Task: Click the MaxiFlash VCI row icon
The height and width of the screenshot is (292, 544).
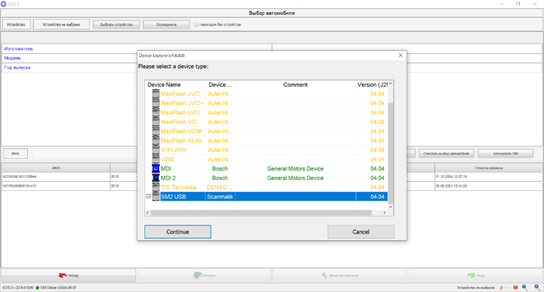Action: click(x=156, y=122)
